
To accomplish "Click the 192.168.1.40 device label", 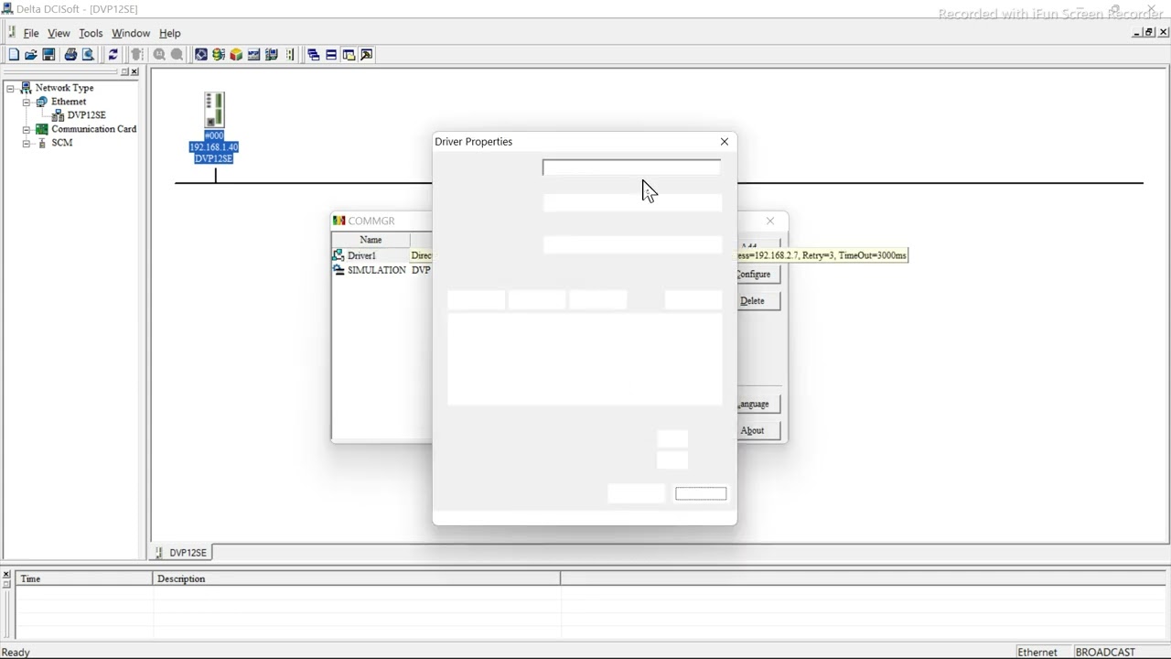I will (x=214, y=147).
